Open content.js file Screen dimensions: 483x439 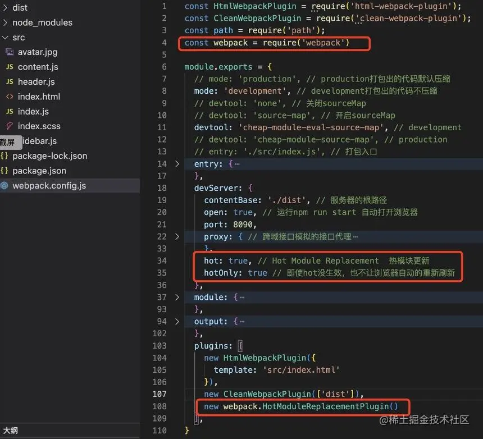pos(38,67)
